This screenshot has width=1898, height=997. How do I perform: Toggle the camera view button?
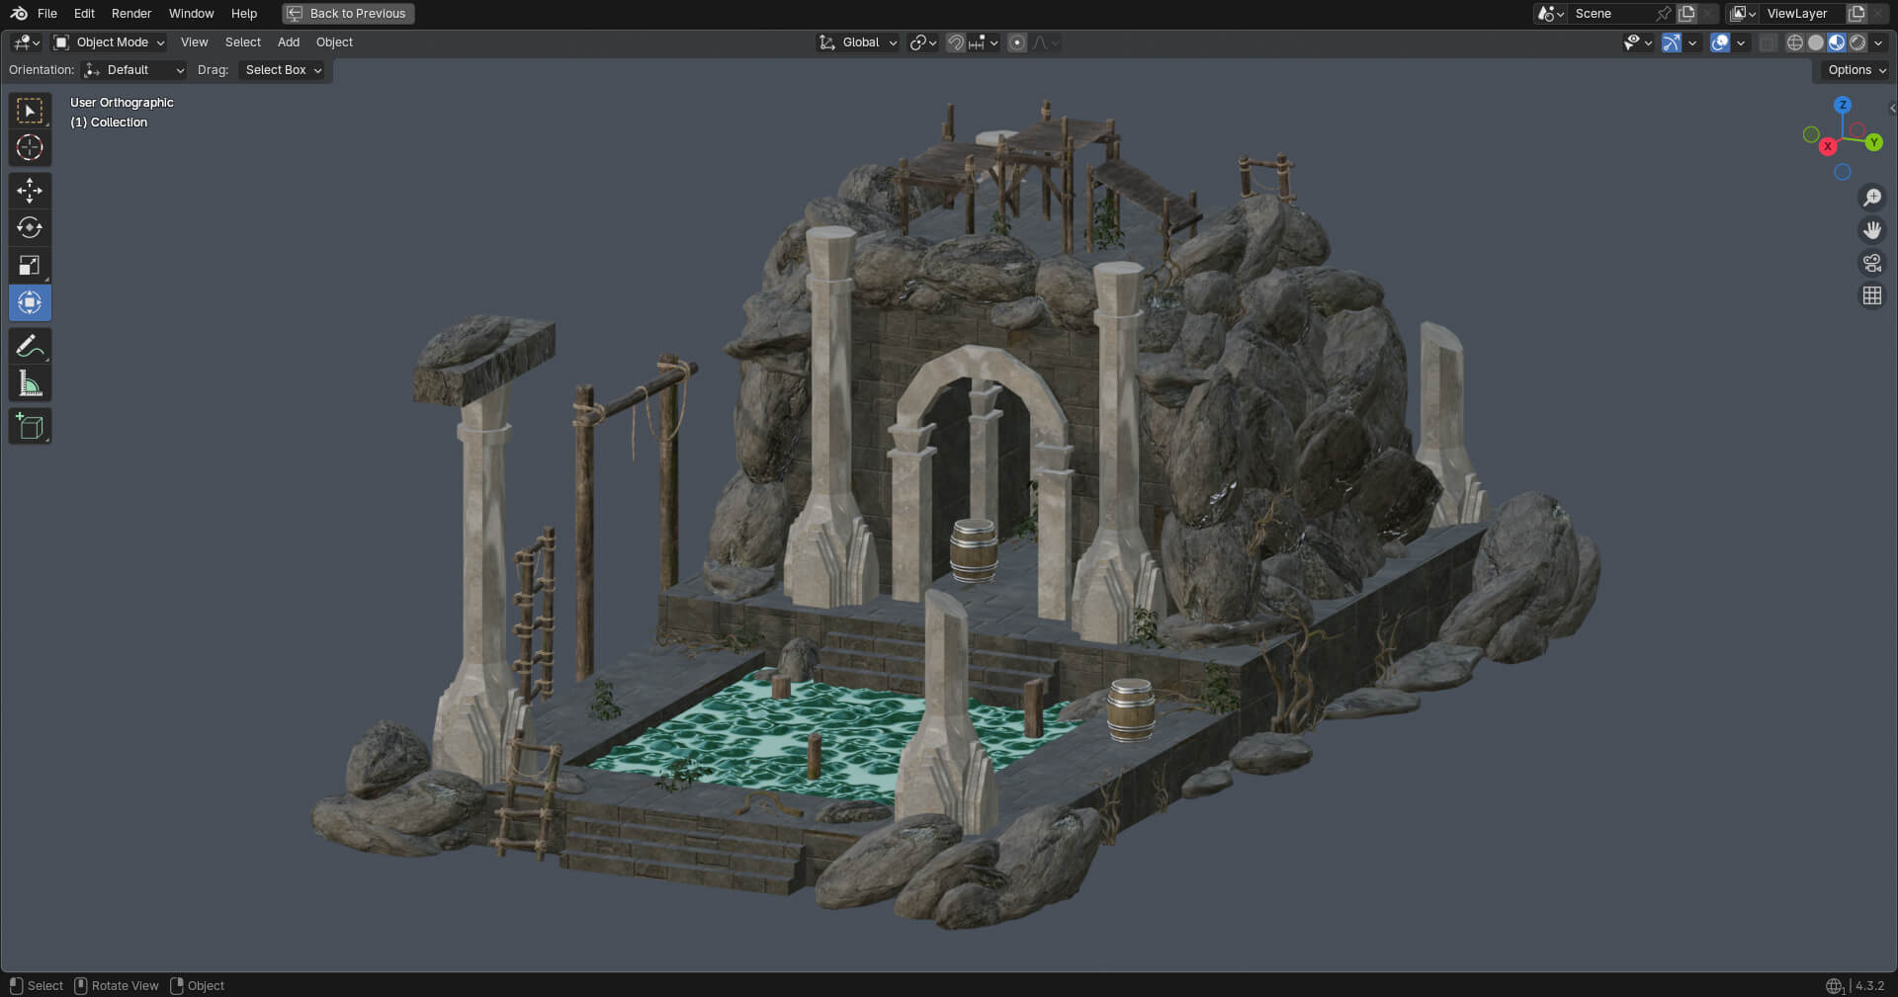coord(1871,263)
